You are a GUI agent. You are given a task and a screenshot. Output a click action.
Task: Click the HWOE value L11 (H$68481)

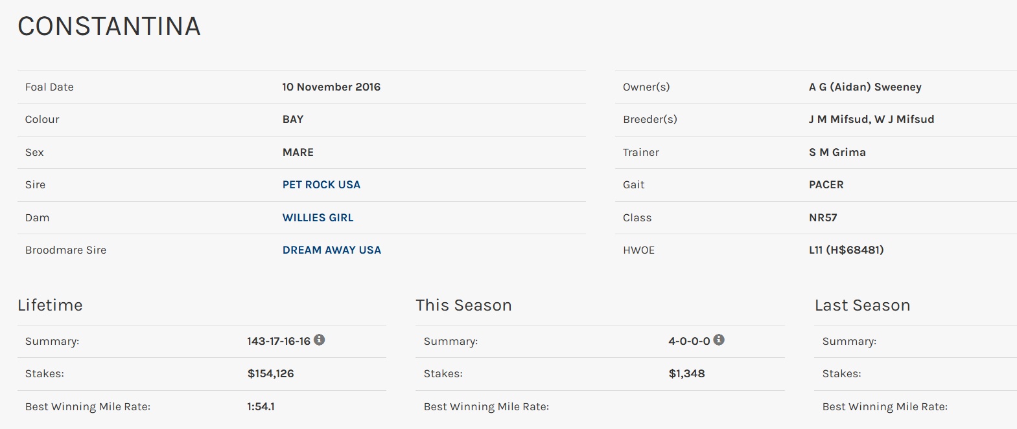846,250
